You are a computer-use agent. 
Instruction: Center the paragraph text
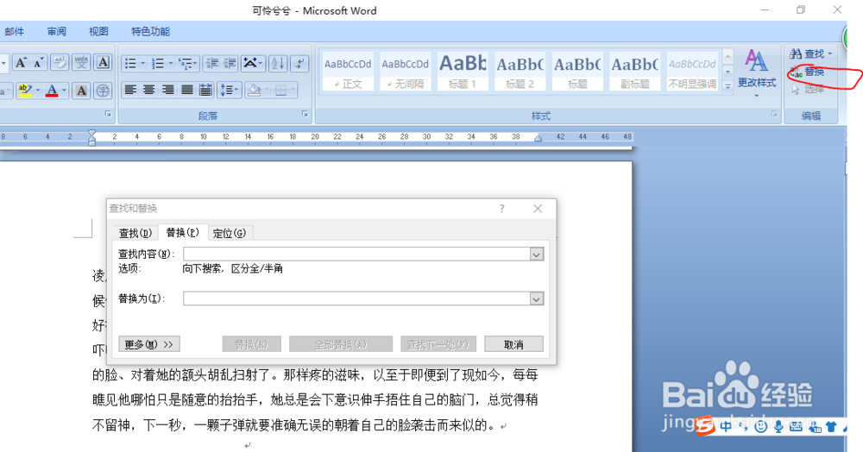click(x=149, y=90)
